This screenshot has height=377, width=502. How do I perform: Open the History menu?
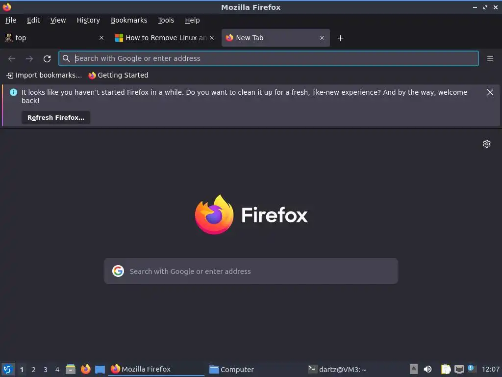pos(88,20)
